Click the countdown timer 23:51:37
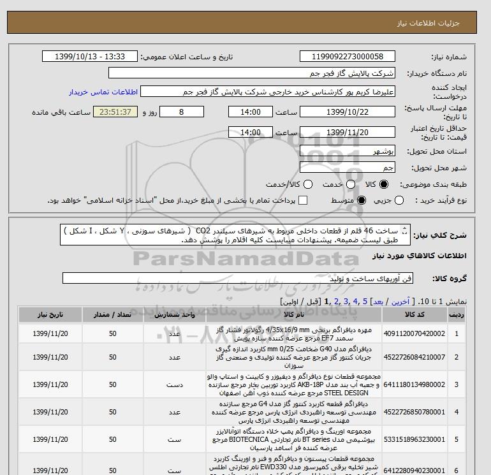This screenshot has width=491, height=475. pos(115,112)
